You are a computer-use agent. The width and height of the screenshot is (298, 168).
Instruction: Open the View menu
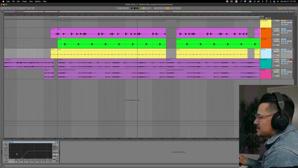click(x=31, y=1)
